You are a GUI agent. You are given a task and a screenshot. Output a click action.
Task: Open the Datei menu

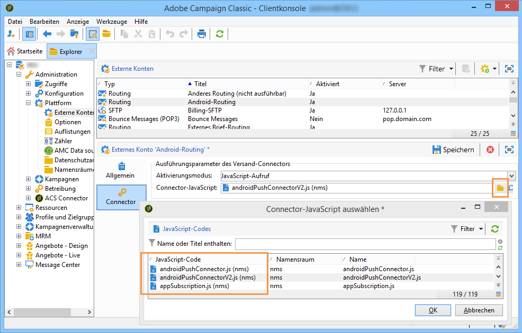(x=15, y=22)
